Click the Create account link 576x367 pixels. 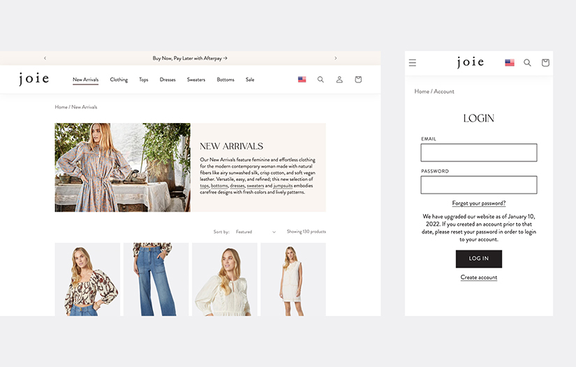point(479,278)
